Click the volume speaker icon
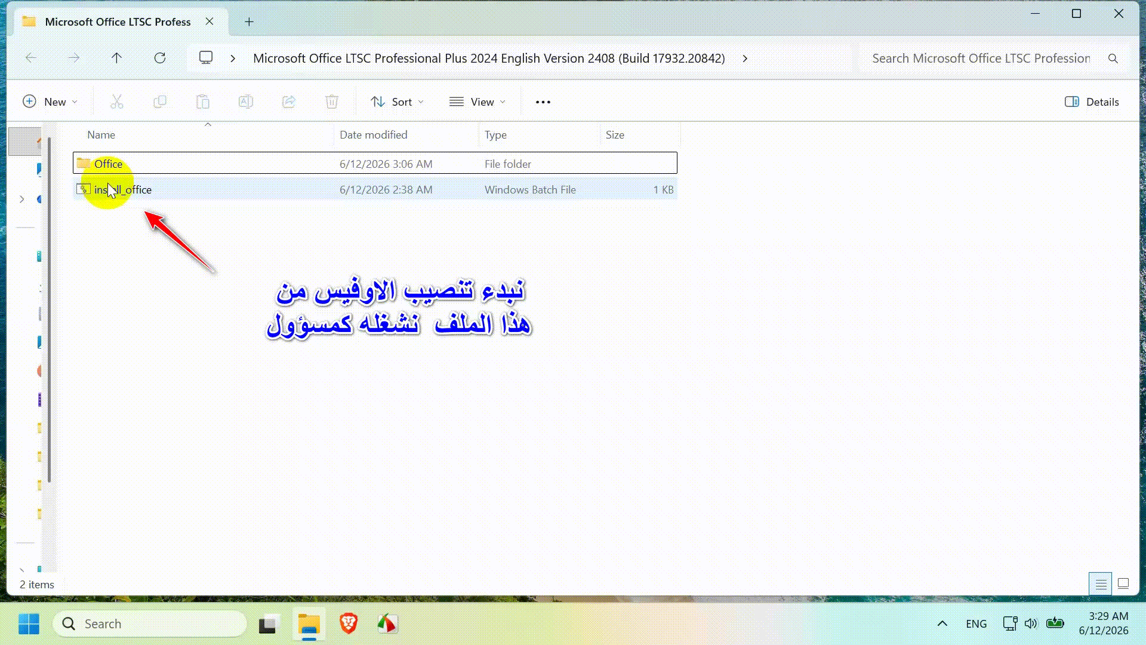Screen dimensions: 1146x645 coord(1031,623)
